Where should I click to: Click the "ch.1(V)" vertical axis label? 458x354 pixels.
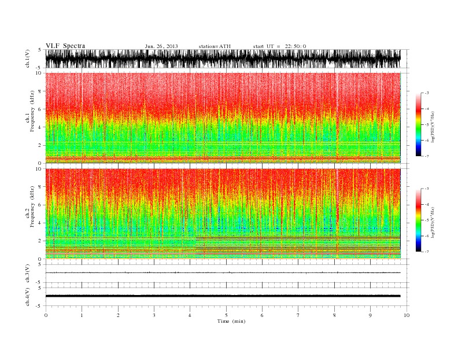click(x=28, y=58)
